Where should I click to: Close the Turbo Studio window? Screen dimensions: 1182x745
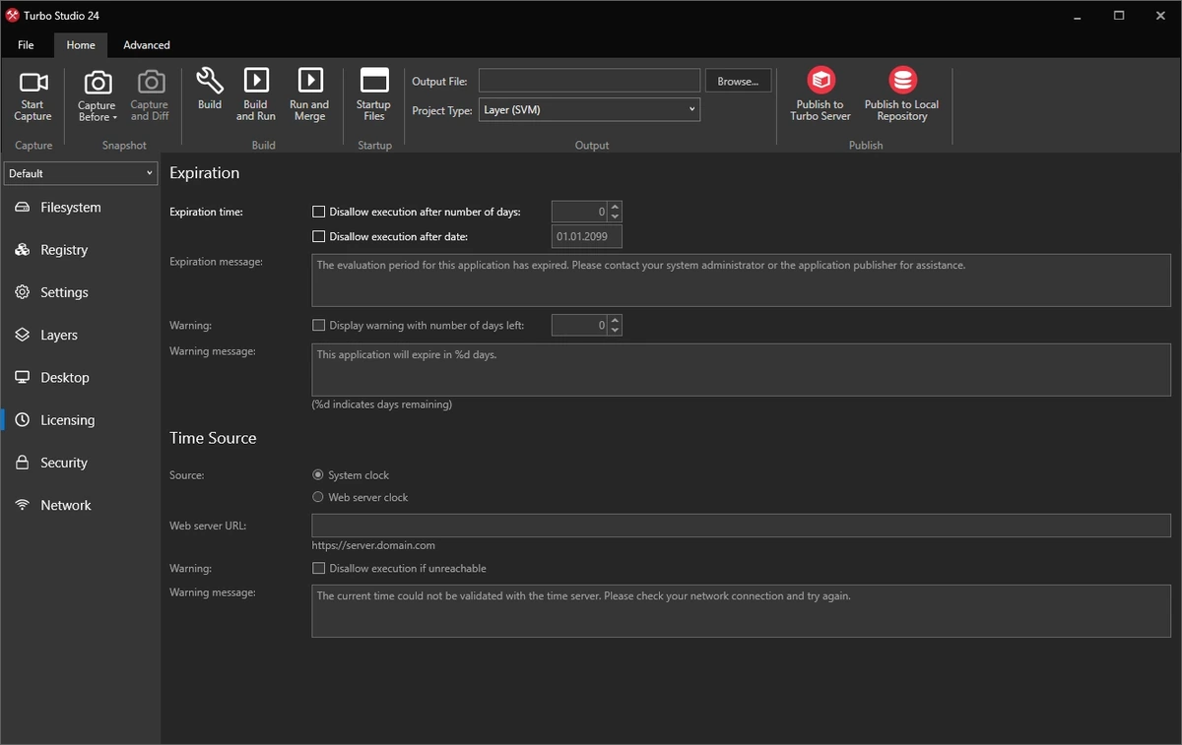pos(1162,16)
